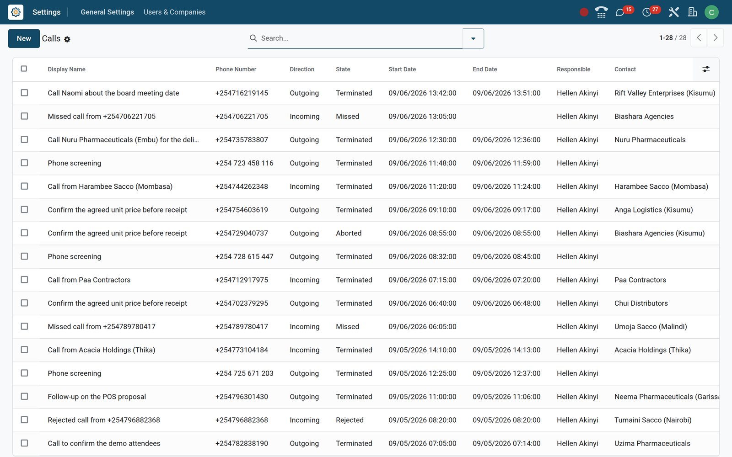Viewport: 732px width, 457px height.
Task: Sort by State column header
Action: point(343,69)
